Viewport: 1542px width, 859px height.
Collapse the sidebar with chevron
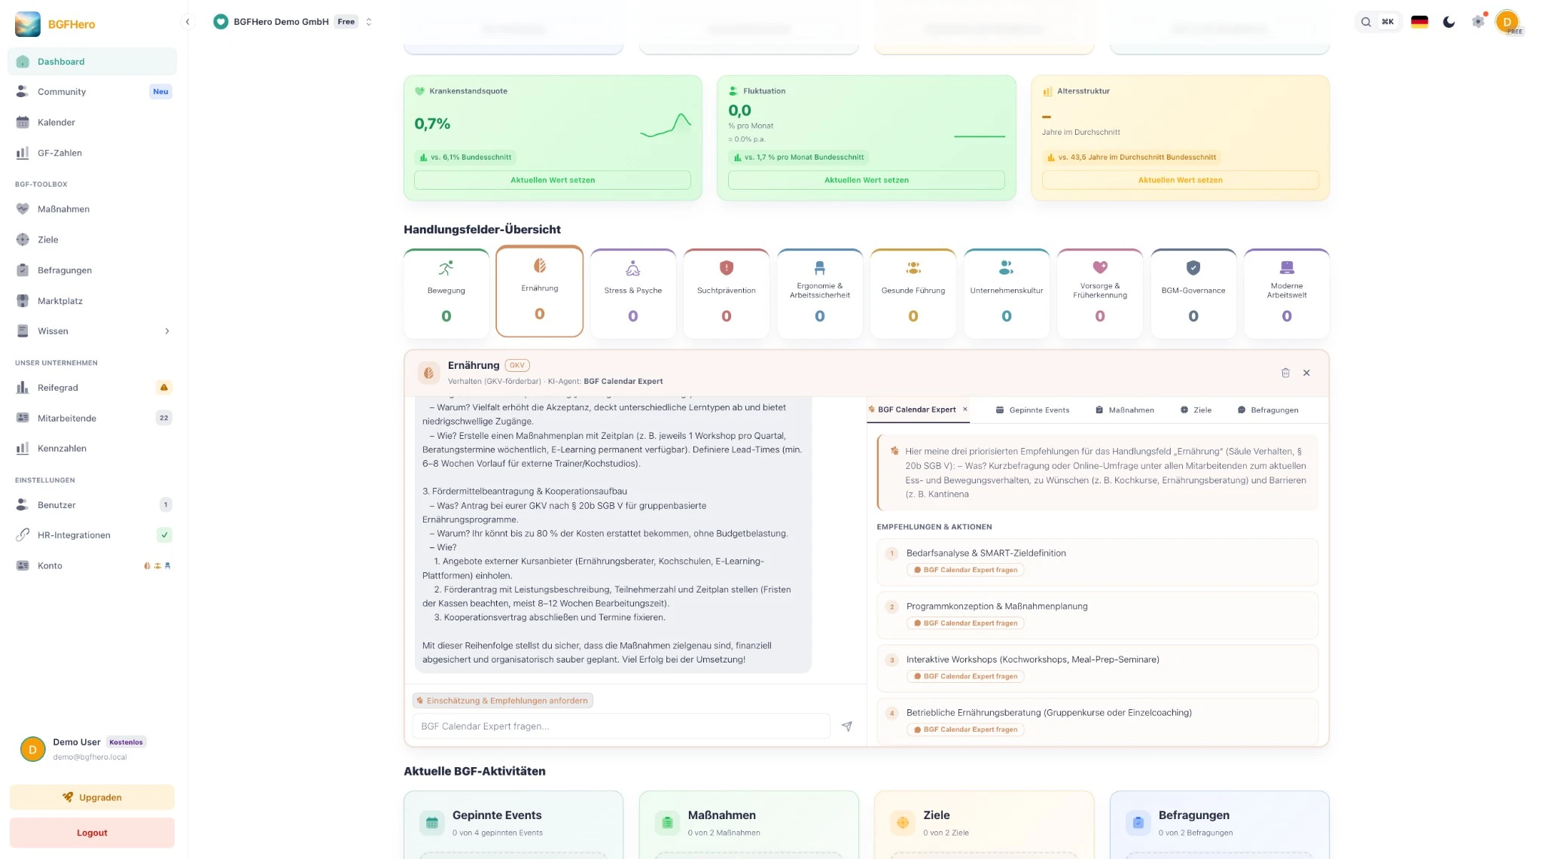(x=187, y=22)
